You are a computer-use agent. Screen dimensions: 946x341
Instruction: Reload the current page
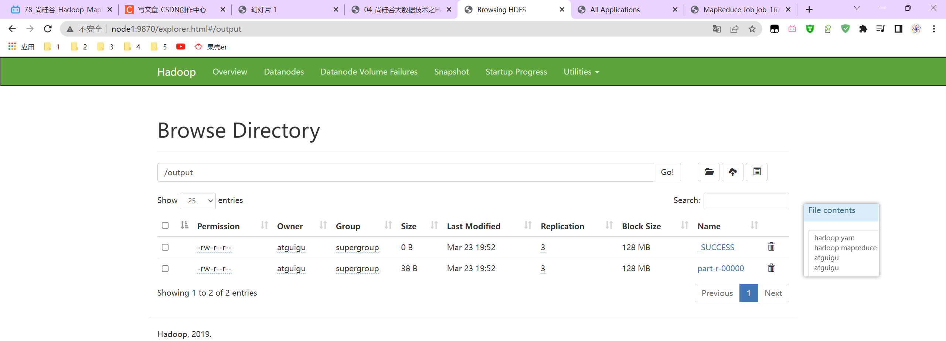pyautogui.click(x=48, y=29)
